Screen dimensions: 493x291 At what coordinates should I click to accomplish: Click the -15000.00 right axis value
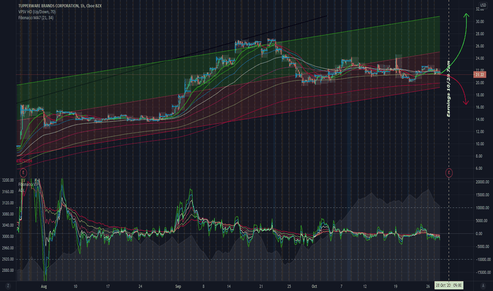(482, 272)
